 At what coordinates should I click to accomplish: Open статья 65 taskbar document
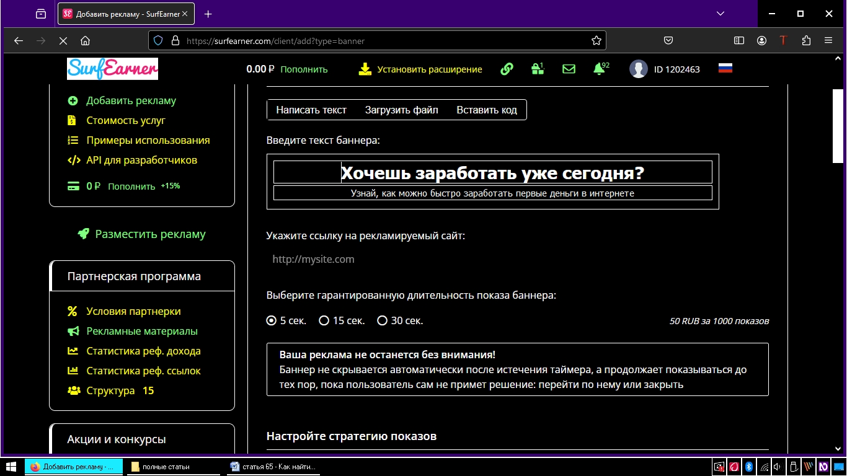(273, 467)
